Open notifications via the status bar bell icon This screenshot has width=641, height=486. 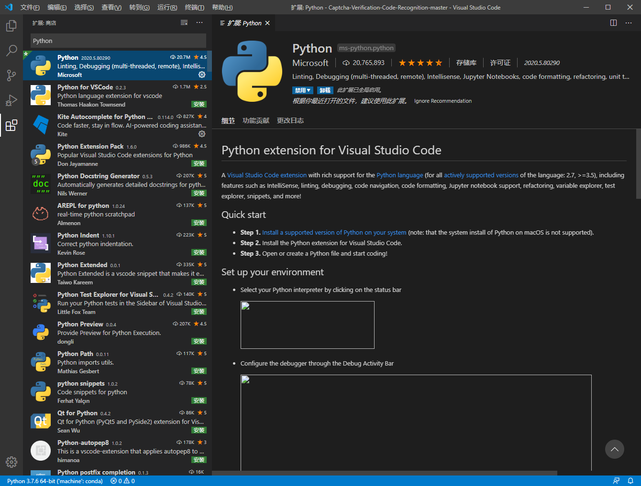(631, 481)
